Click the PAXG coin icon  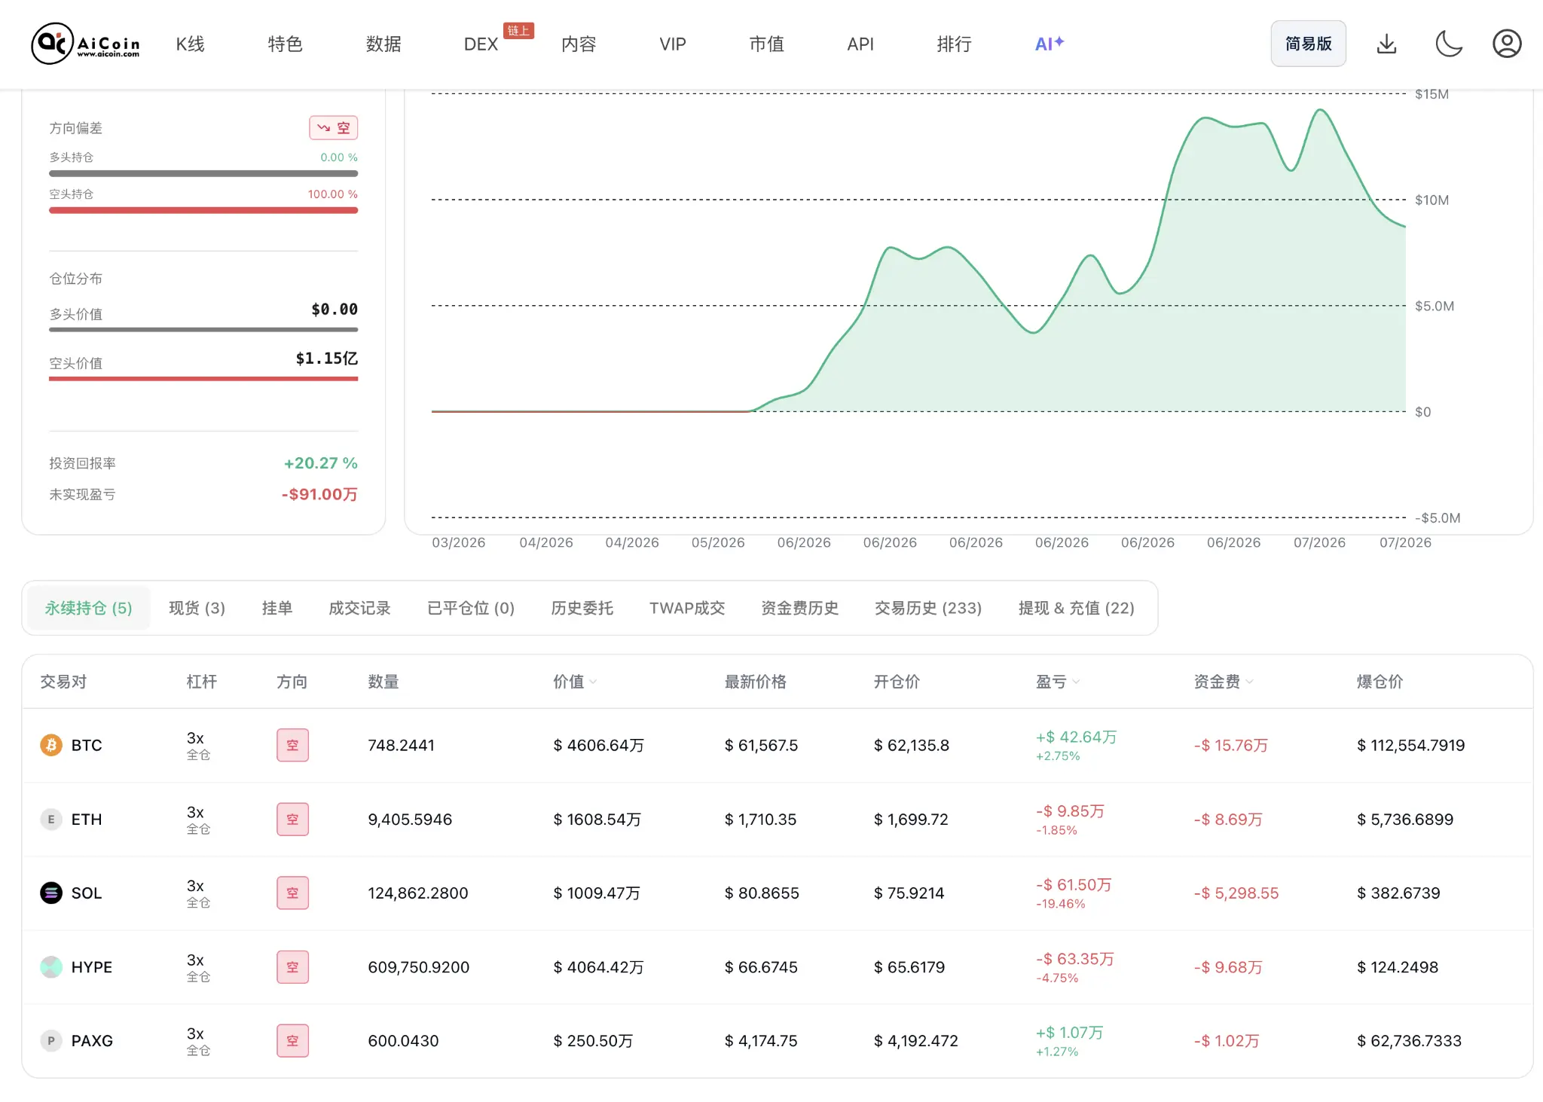(51, 1040)
